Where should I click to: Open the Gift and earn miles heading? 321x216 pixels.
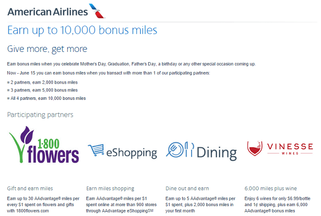[x=30, y=188]
